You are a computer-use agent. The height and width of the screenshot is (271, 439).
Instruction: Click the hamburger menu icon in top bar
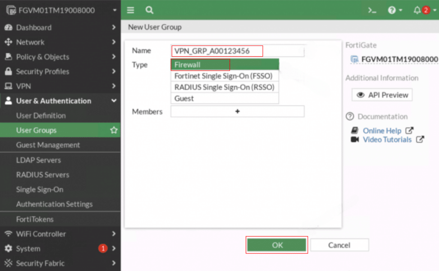[131, 10]
